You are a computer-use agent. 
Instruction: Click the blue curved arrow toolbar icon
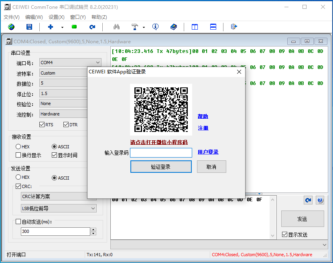(92, 27)
